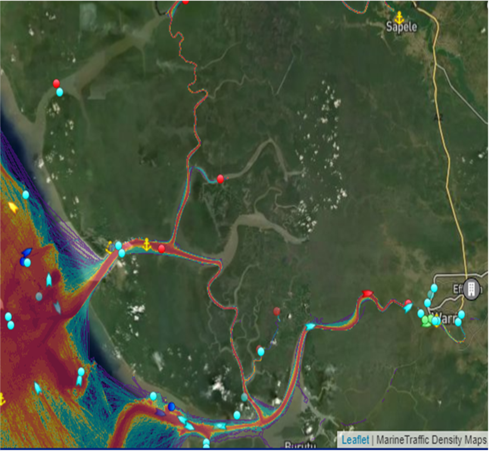Open the Leaflet attribution link
Image resolution: width=489 pixels, height=451 pixels.
click(x=355, y=440)
